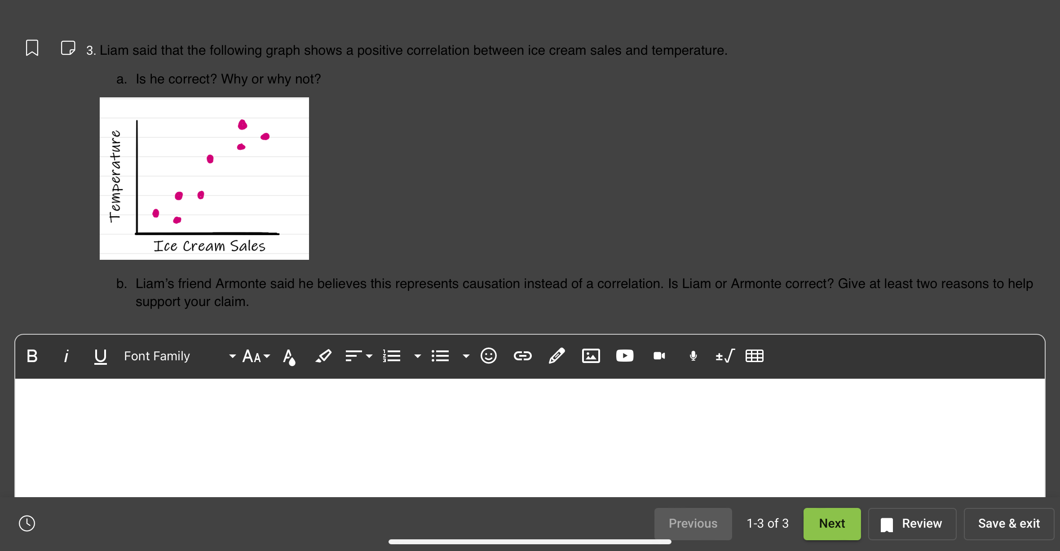Viewport: 1060px width, 551px height.
Task: Open the Font Family dropdown
Action: tap(180, 356)
